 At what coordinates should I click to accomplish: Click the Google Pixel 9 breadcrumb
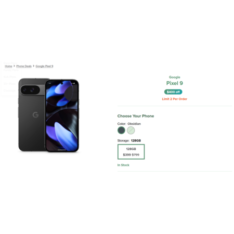(44, 66)
